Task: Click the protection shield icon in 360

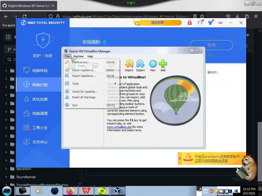Action: [x=43, y=40]
